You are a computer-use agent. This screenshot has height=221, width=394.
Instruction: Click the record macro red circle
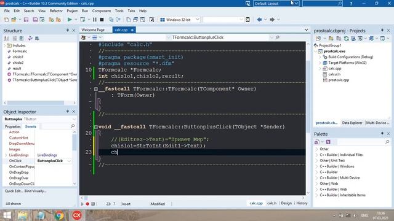coord(87,204)
